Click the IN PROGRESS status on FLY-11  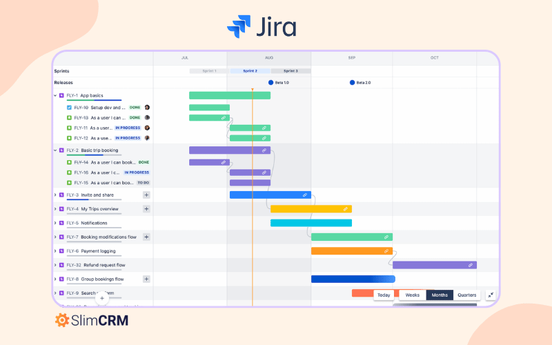128,128
